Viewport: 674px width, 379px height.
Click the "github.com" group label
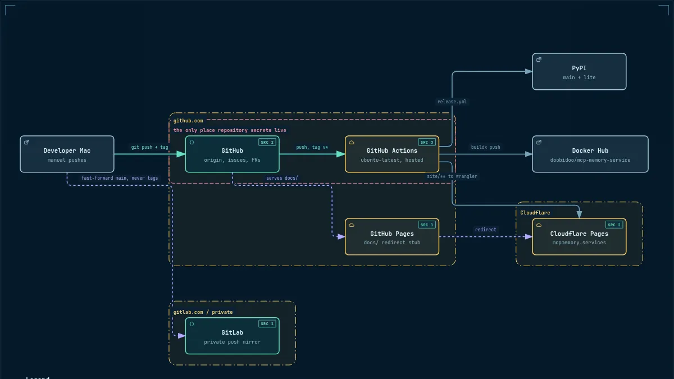188,121
